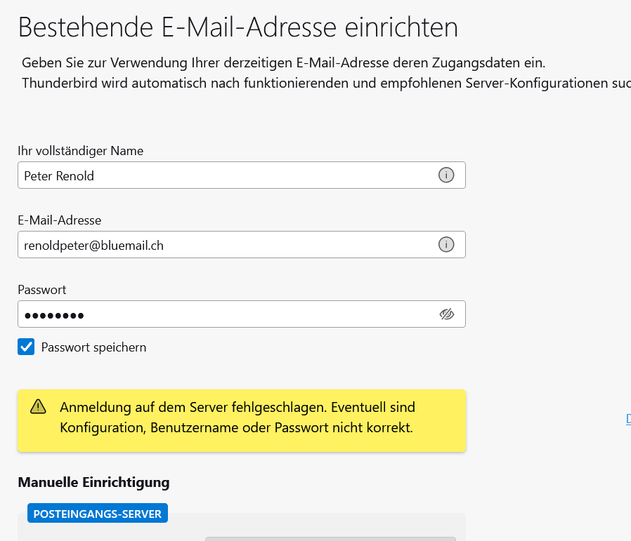
Task: Click into the 'Ihr vollständiger Name' input field
Action: tap(225, 175)
